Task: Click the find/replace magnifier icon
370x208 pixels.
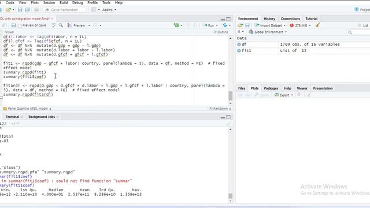Action: (61, 25)
